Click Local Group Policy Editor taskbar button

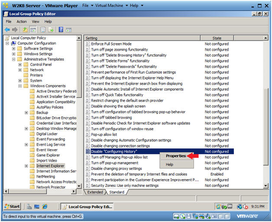(87, 207)
